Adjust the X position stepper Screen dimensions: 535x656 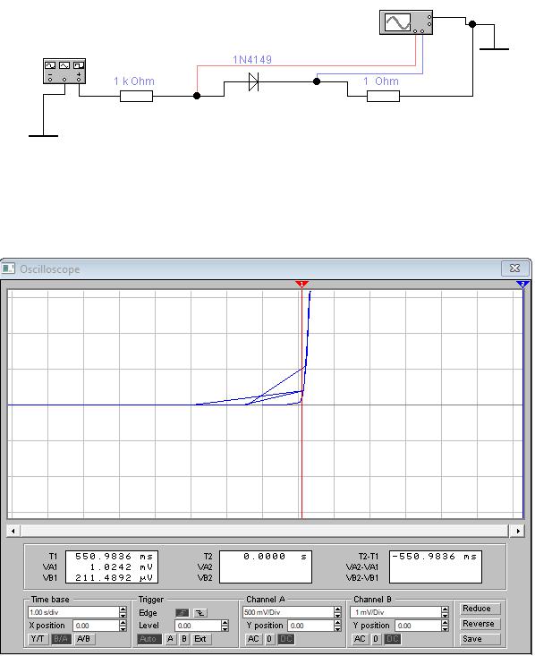123,626
